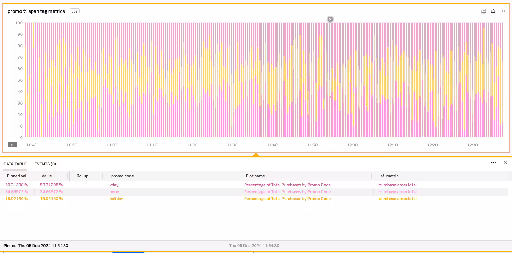Open the data table more options menu
The image size is (512, 253).
pos(493,163)
